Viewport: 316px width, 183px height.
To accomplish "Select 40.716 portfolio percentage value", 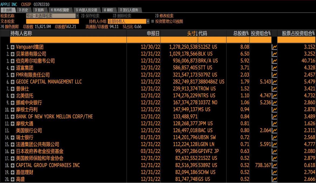I will pyautogui.click(x=308, y=61).
